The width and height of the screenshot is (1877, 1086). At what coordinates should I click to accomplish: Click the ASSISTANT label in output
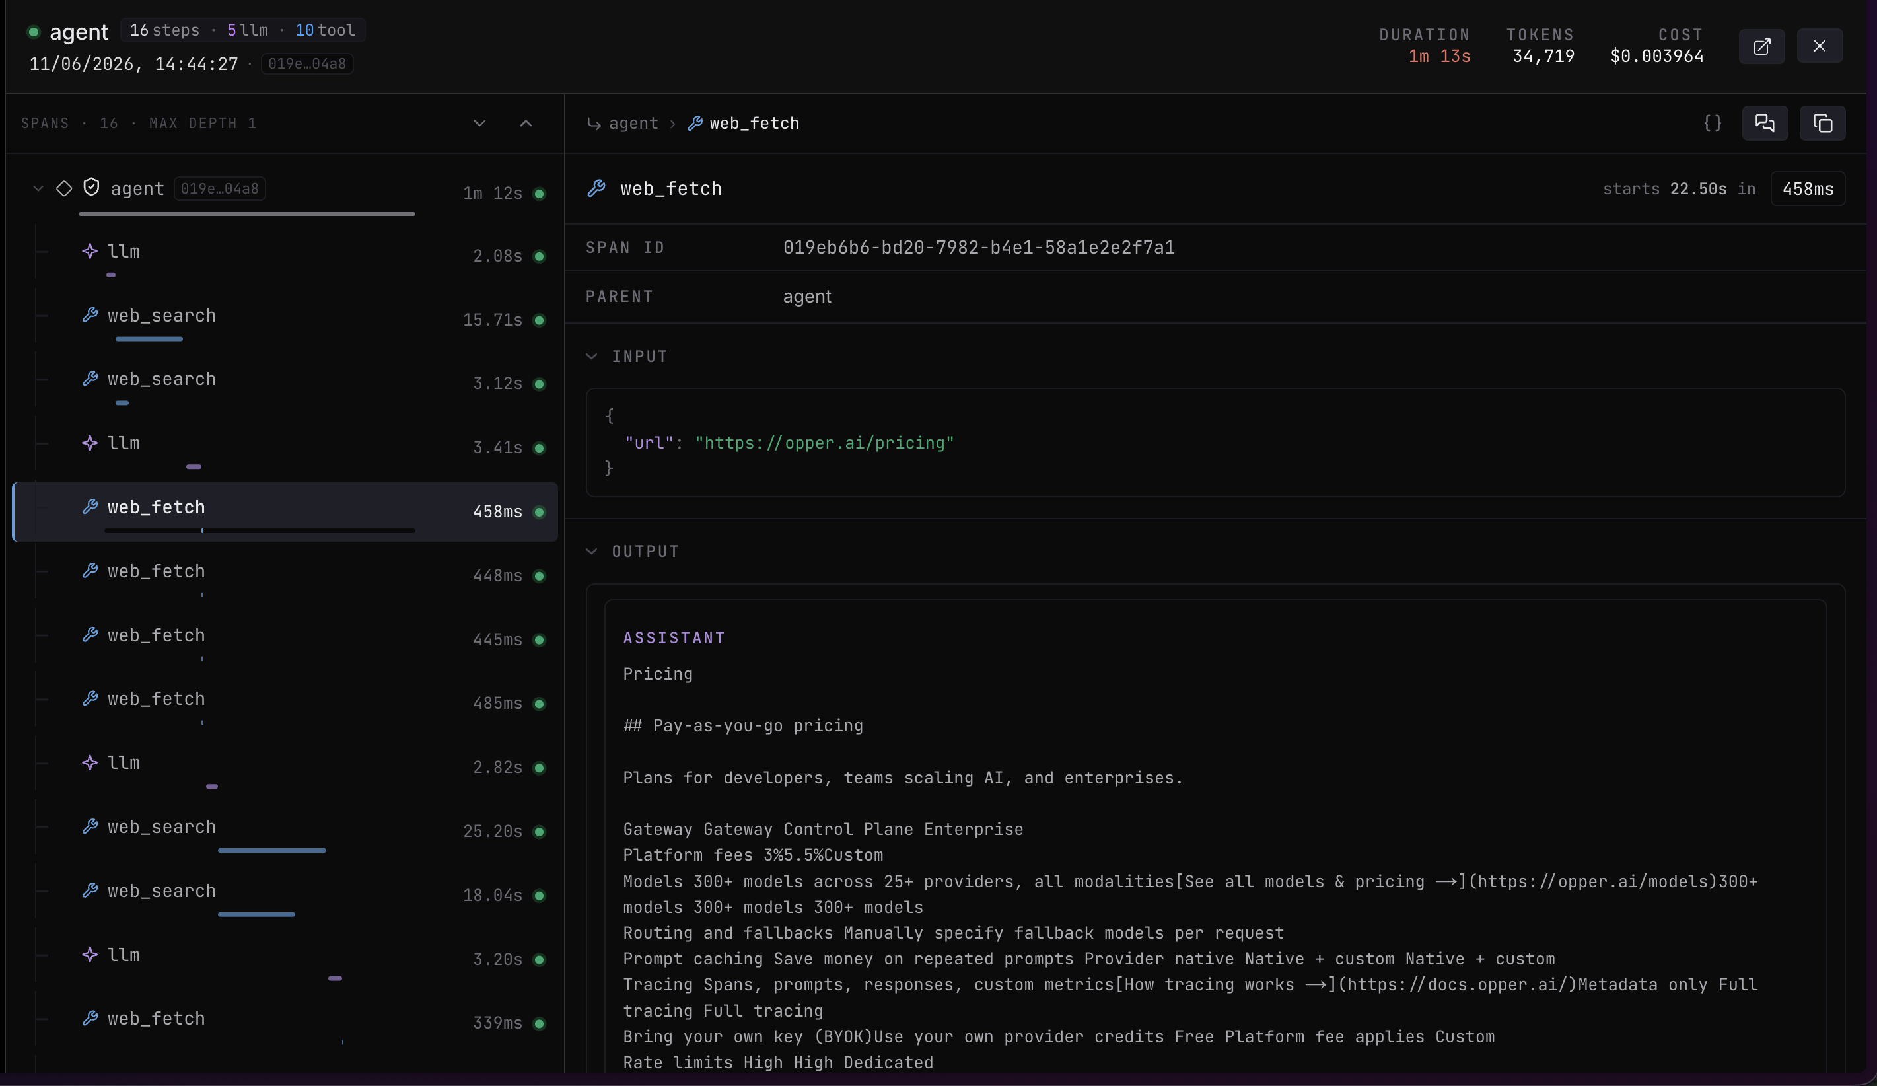click(x=674, y=638)
